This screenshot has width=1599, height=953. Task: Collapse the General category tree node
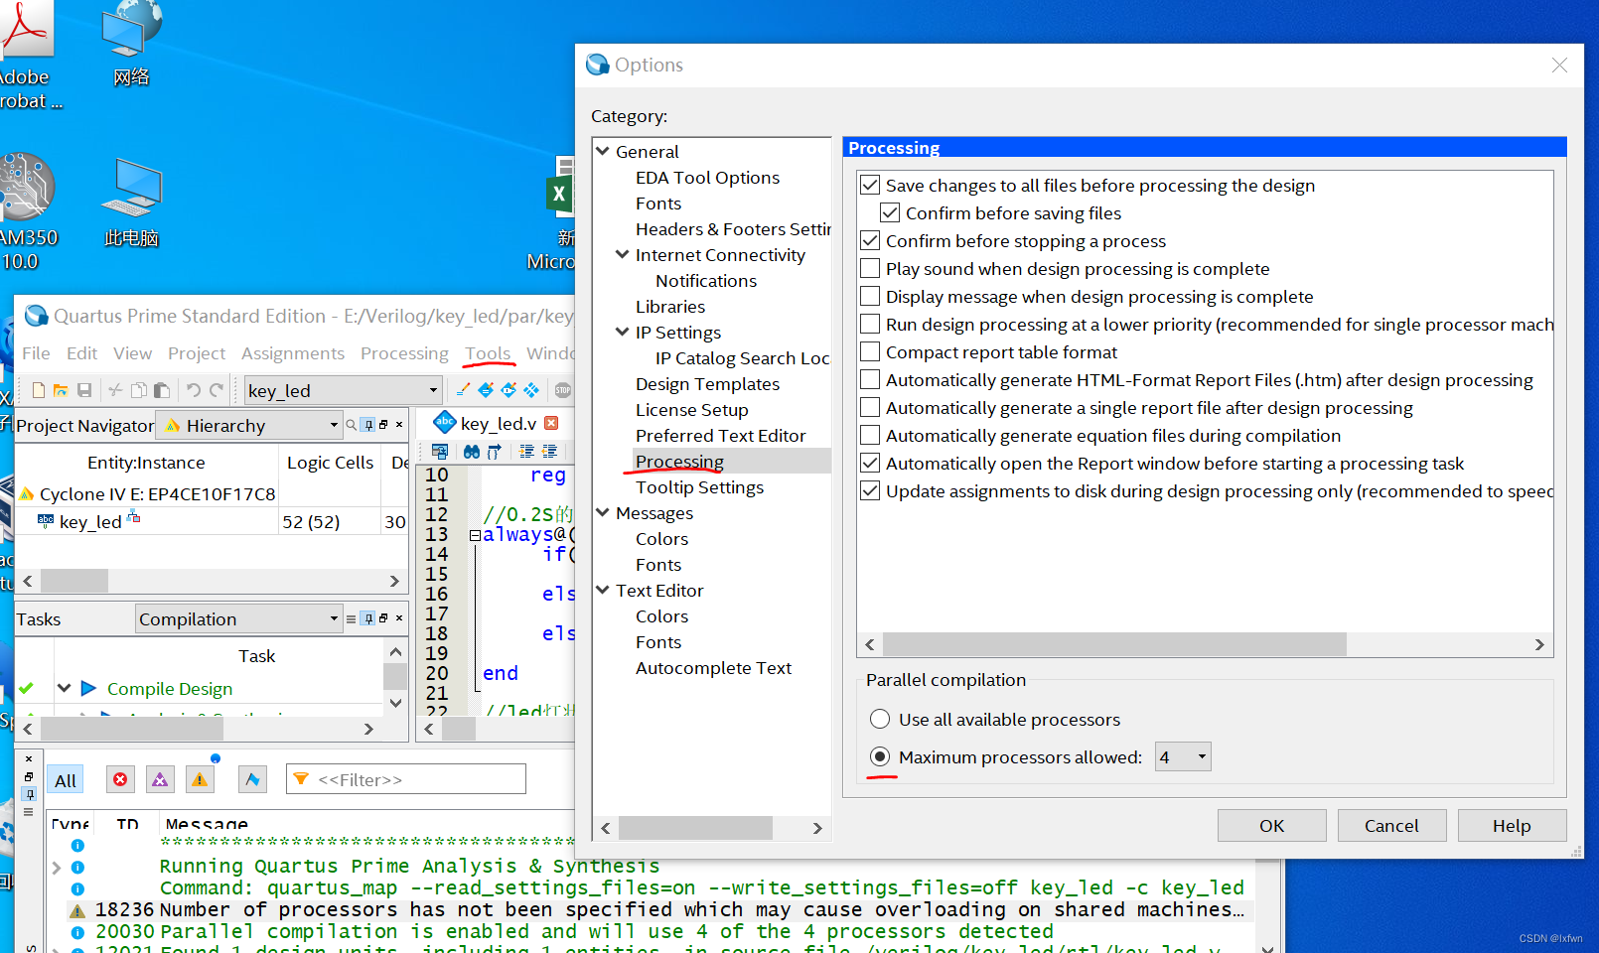603,151
